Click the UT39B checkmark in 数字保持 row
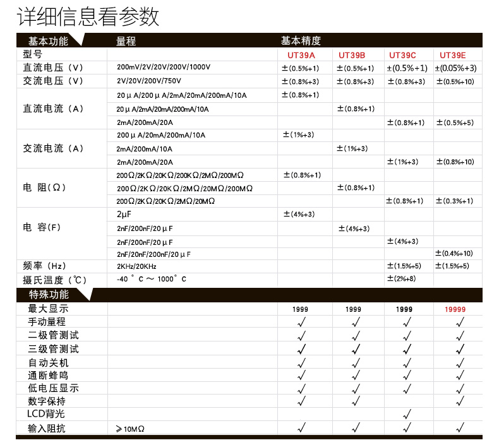Viewport: 499px width, 445px height. point(355,401)
